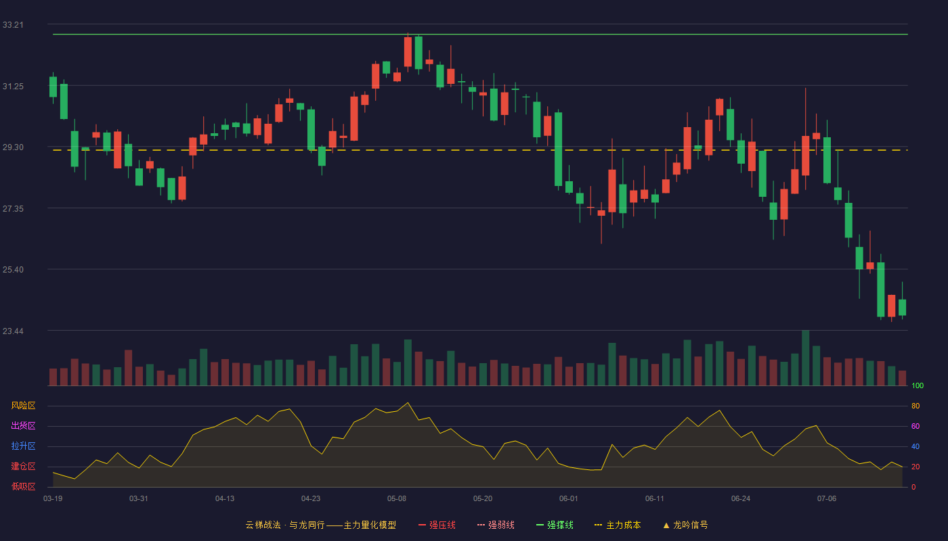
Task: Click the green horizontal support line
Action: coord(480,34)
